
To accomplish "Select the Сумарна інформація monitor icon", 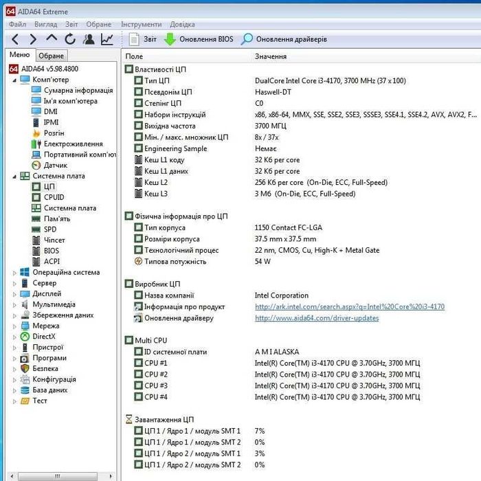I will (36, 90).
